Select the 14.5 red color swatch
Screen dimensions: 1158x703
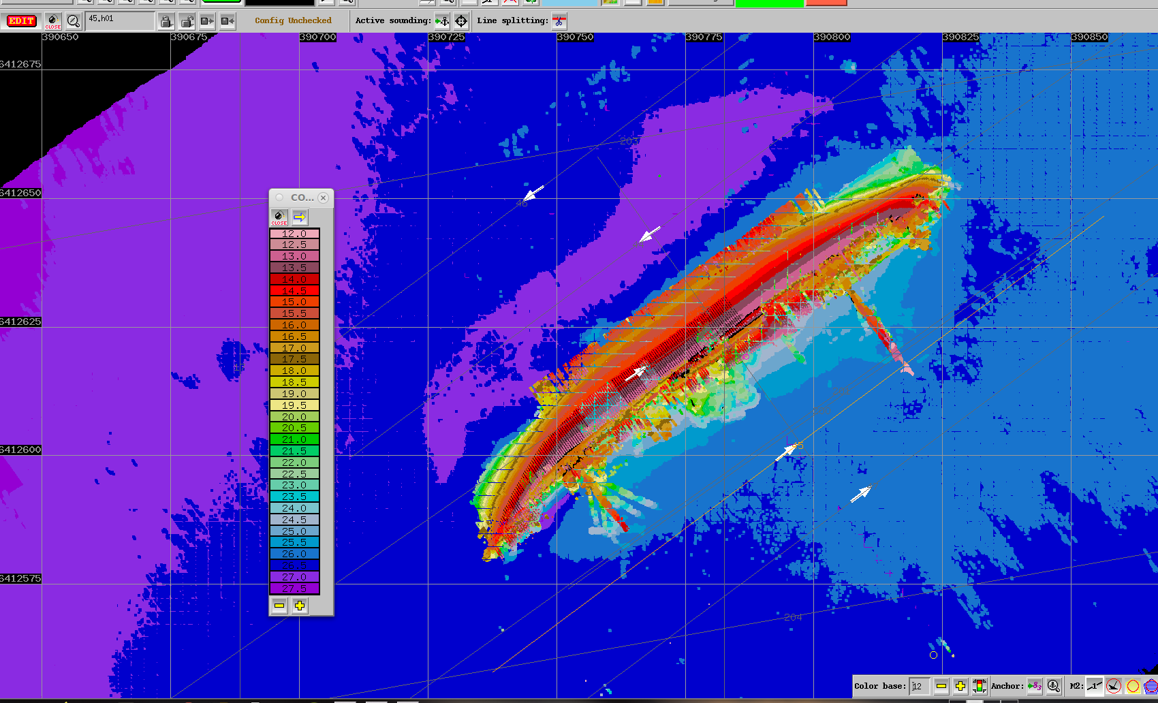click(x=294, y=291)
